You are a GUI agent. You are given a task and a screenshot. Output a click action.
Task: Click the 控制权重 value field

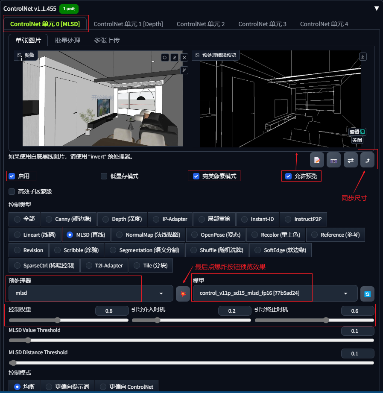pyautogui.click(x=112, y=311)
